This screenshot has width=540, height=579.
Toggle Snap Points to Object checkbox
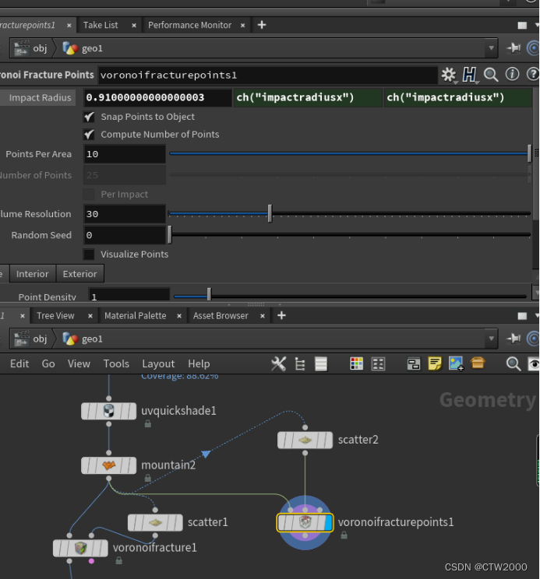(x=89, y=117)
